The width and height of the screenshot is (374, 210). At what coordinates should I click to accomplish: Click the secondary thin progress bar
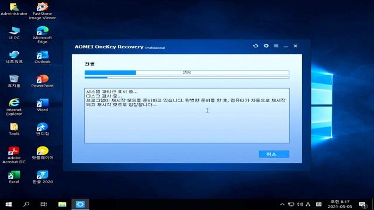click(187, 78)
